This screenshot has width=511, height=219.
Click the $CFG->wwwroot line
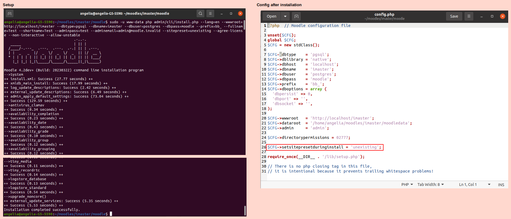321,118
